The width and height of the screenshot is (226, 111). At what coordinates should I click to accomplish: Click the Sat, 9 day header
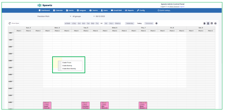(x=201, y=28)
